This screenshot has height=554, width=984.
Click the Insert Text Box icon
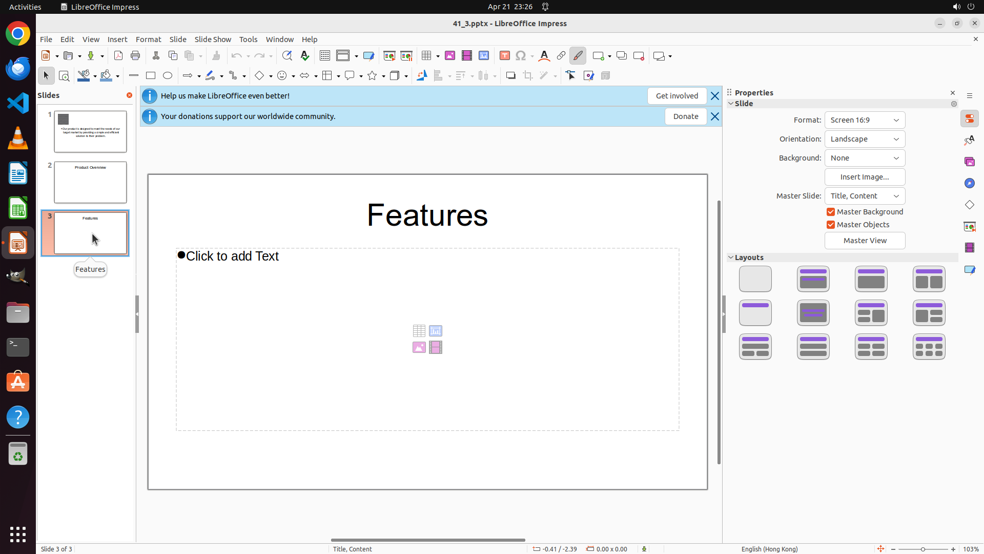(504, 56)
